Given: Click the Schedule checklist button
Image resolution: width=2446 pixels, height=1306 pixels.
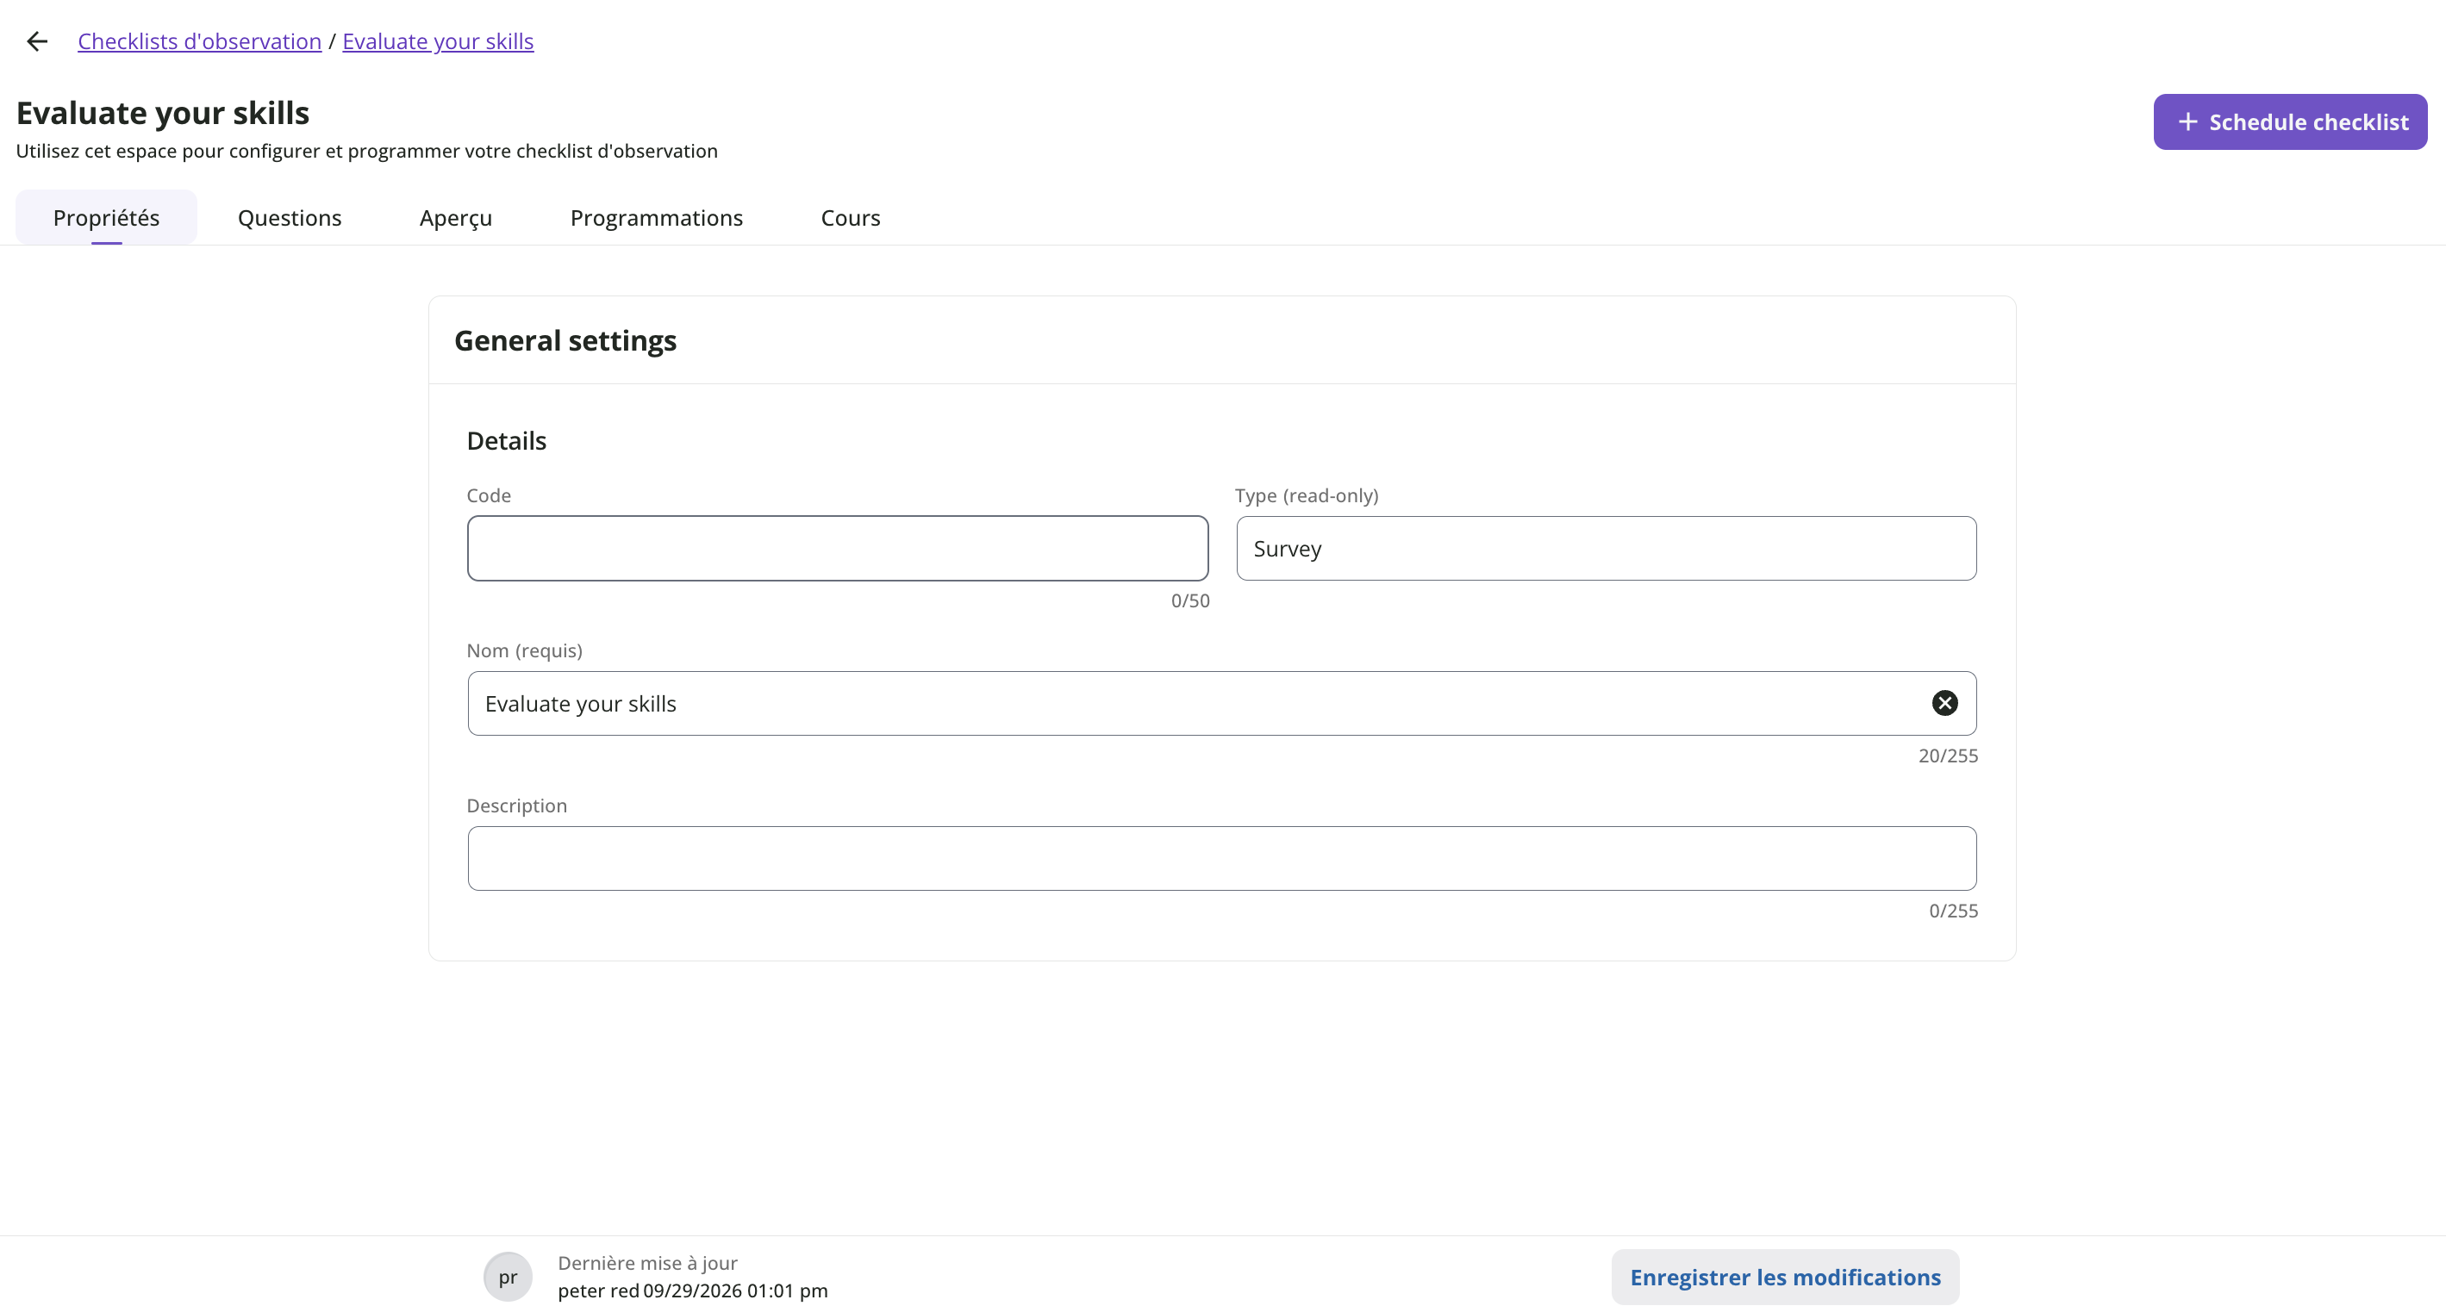Looking at the screenshot, I should point(2289,121).
